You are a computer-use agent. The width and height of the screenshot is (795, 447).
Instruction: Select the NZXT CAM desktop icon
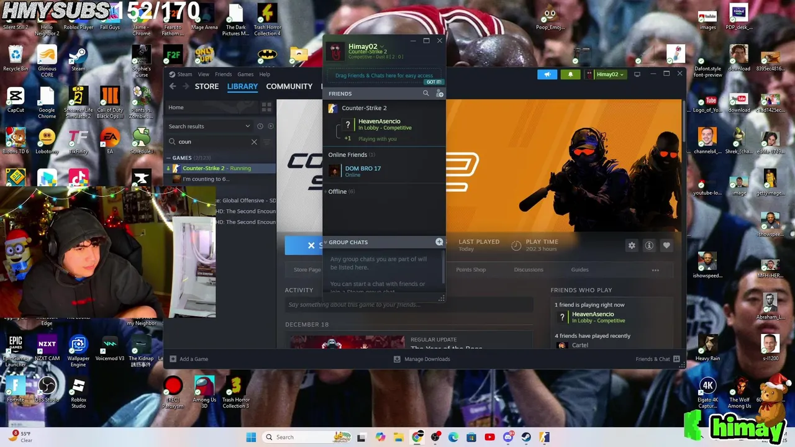[x=47, y=349]
